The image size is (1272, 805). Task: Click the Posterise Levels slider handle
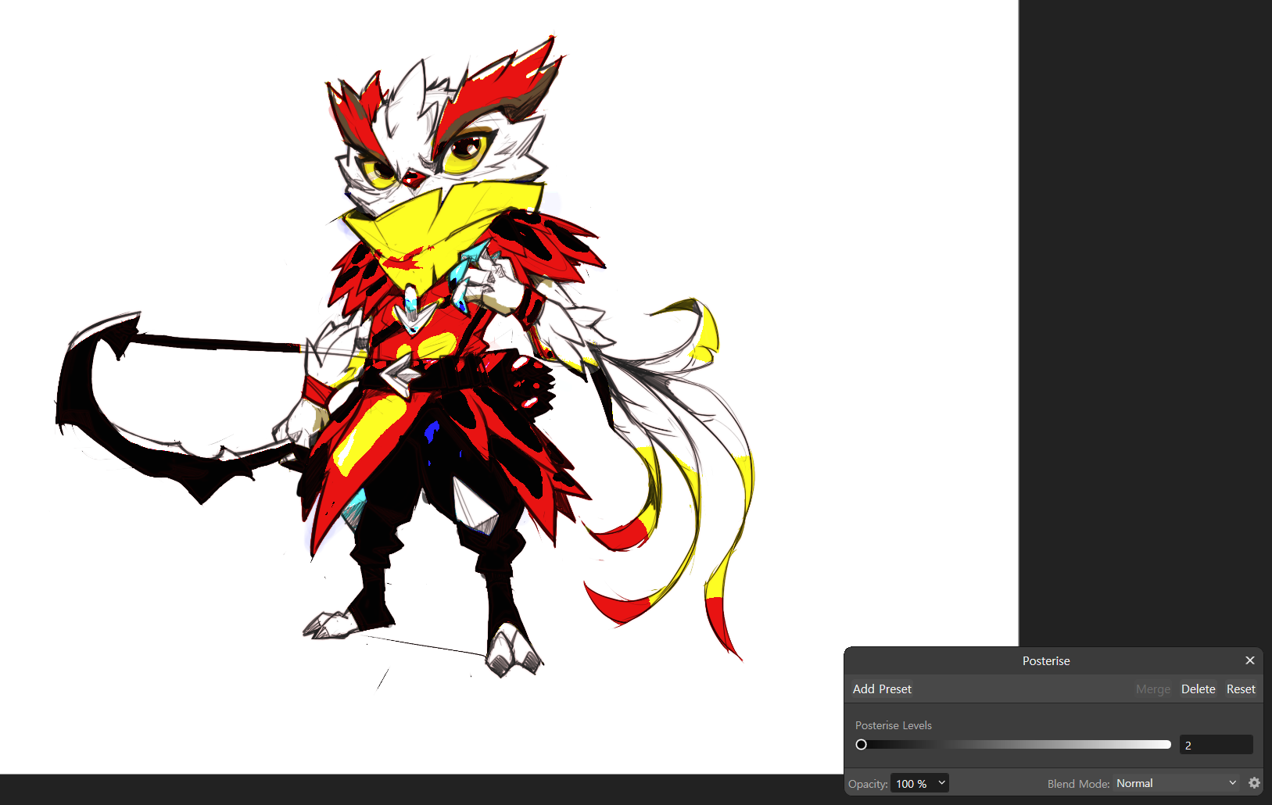pos(862,745)
